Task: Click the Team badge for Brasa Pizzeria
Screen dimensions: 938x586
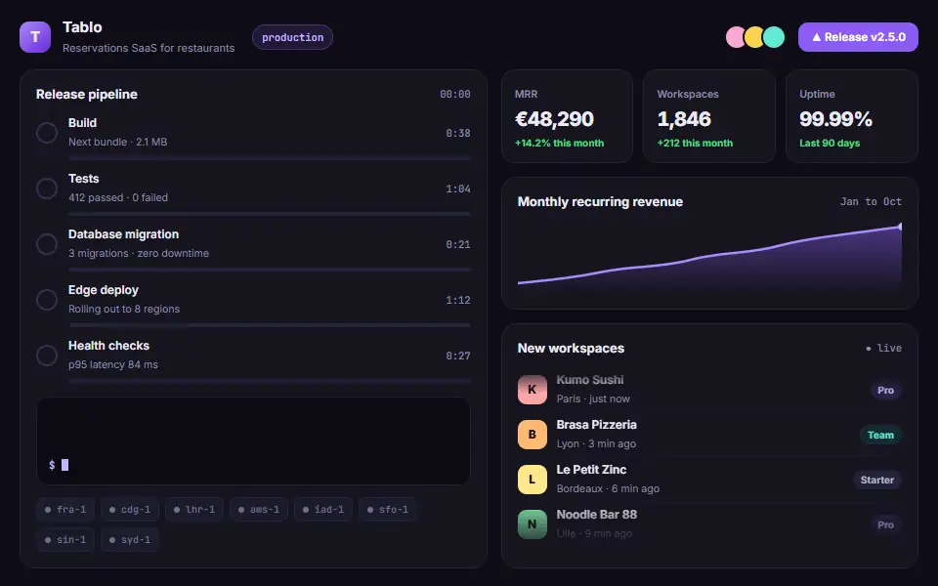Action: pyautogui.click(x=880, y=435)
